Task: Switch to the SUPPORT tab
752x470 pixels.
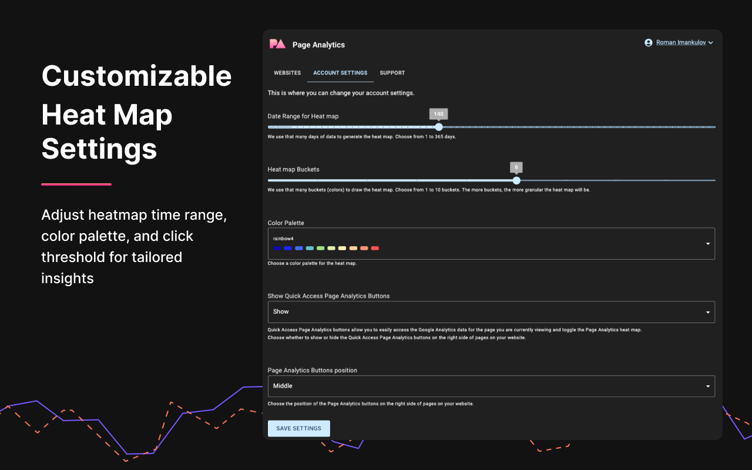Action: pos(392,73)
